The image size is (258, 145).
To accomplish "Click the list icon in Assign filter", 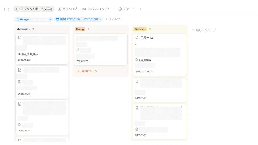I will [17, 19].
